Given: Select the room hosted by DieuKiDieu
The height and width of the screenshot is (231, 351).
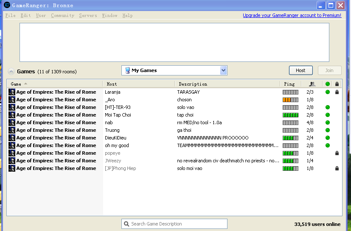Looking at the screenshot, I should click(115, 138).
